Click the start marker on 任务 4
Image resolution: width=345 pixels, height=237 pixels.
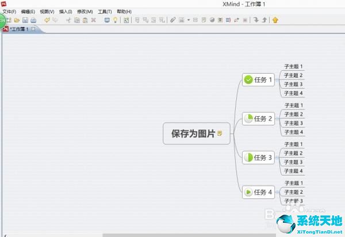[248, 192]
